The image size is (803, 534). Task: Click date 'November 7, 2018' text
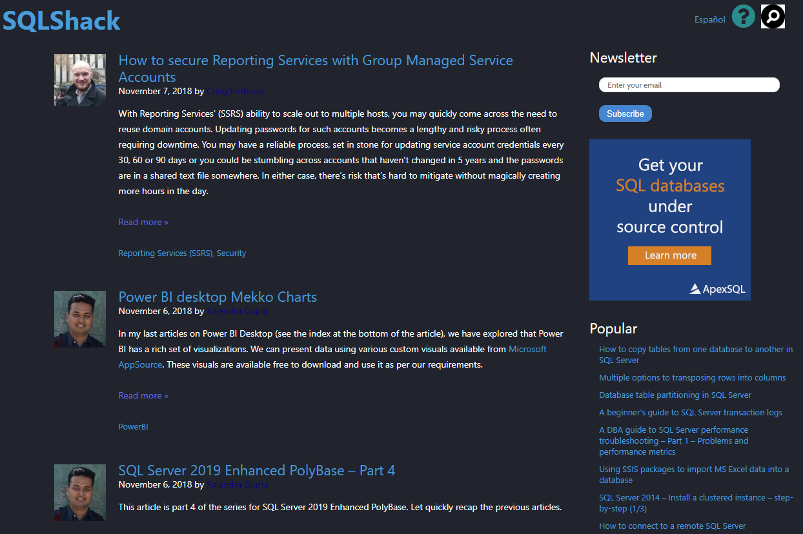(155, 91)
